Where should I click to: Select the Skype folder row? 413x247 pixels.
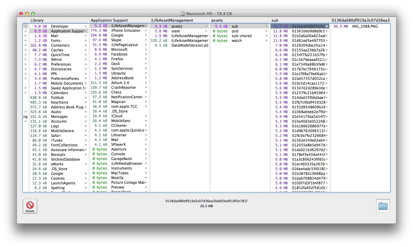coord(116,40)
